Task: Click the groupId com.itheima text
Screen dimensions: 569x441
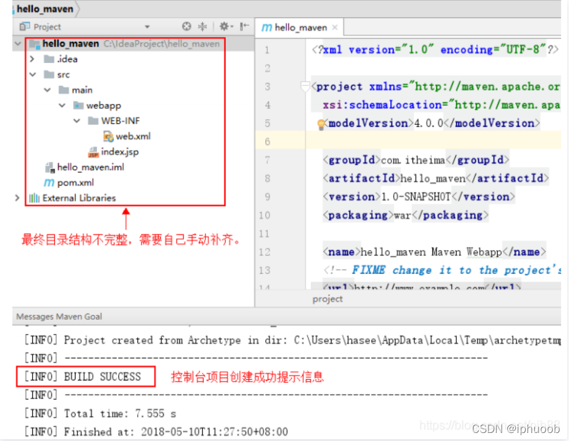Action: coord(413,160)
